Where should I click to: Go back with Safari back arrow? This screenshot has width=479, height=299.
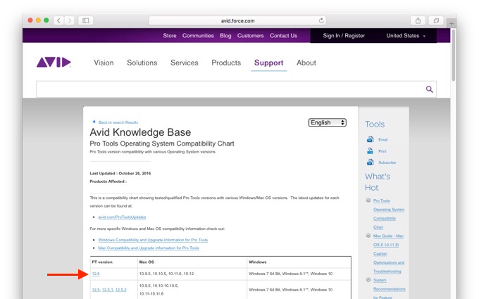[58, 20]
